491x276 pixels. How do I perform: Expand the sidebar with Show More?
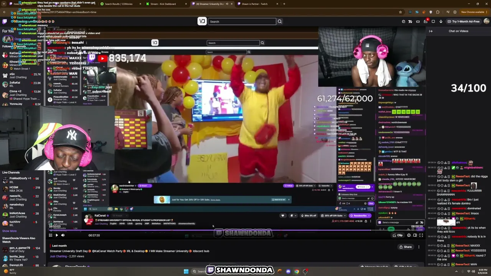coord(9,231)
